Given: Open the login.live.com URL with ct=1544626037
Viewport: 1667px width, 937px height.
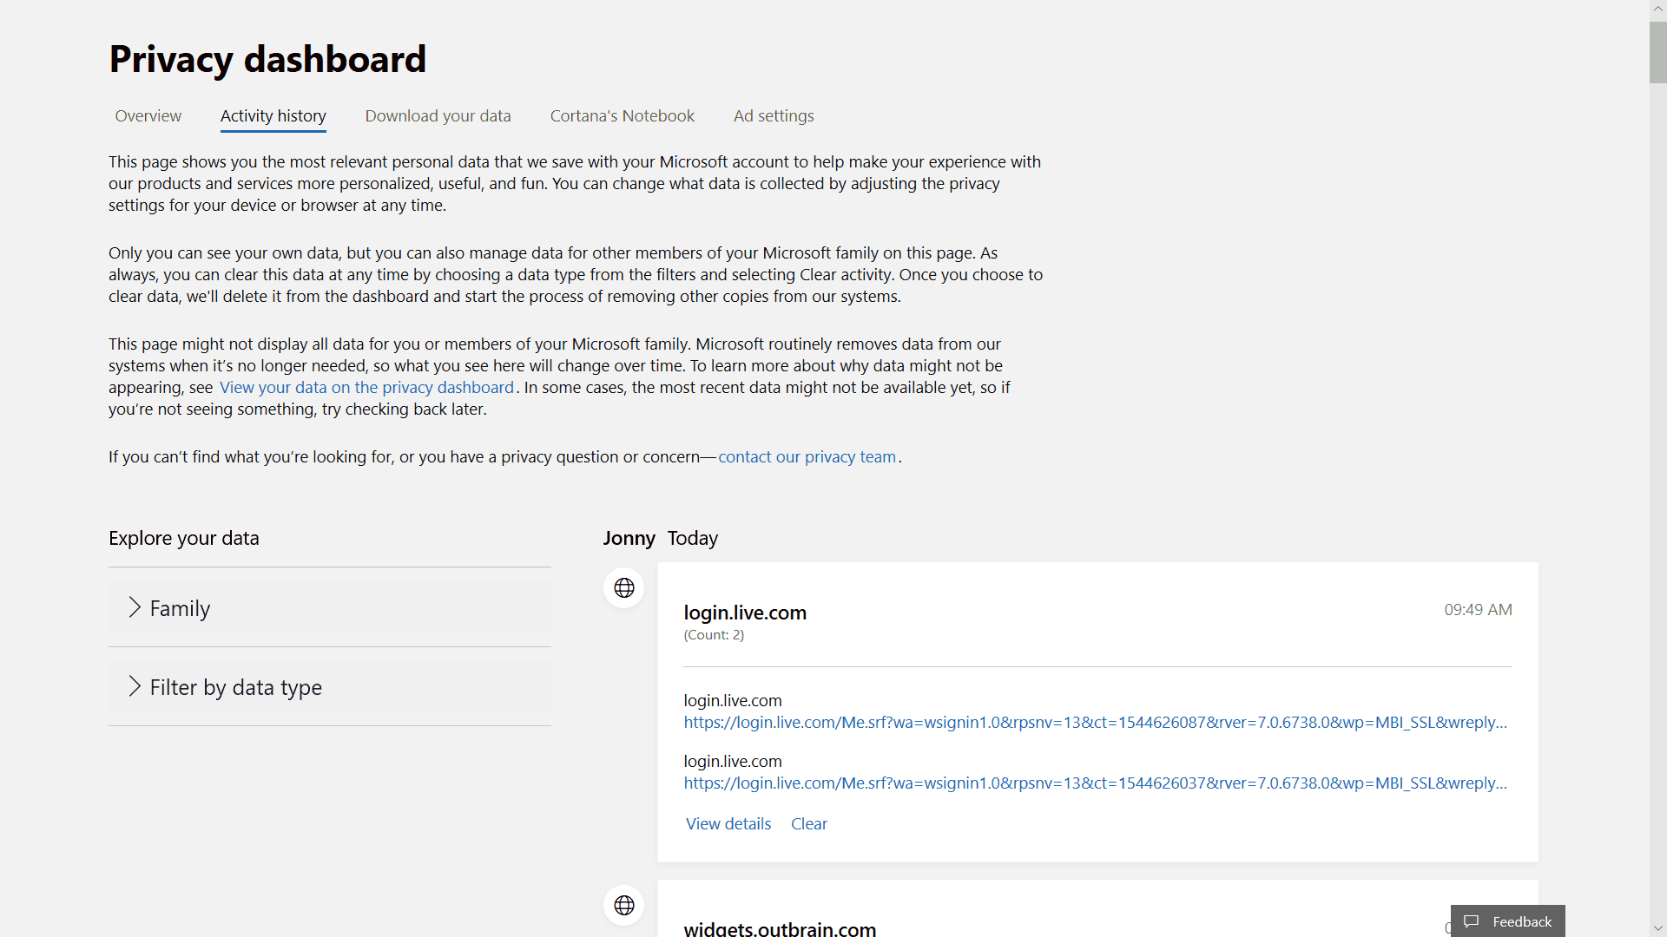Looking at the screenshot, I should tap(1095, 783).
